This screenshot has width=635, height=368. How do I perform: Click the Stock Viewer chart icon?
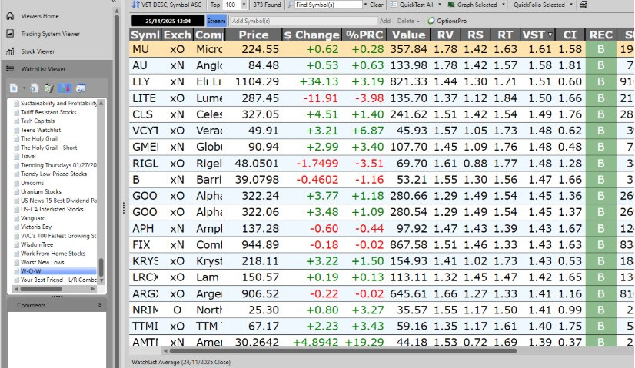pos(11,51)
